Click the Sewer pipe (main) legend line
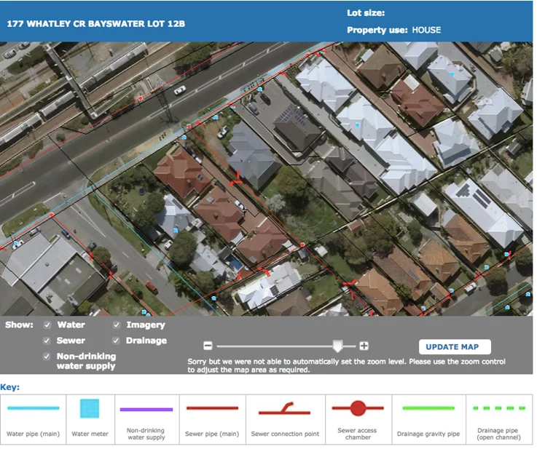This screenshot has height=449, width=537. tap(212, 409)
